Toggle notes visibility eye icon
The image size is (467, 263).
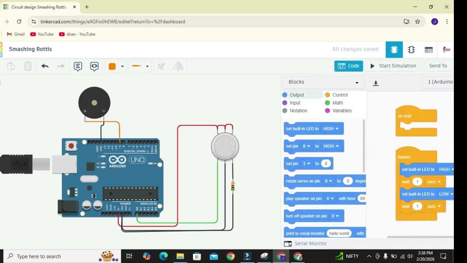coord(94,66)
